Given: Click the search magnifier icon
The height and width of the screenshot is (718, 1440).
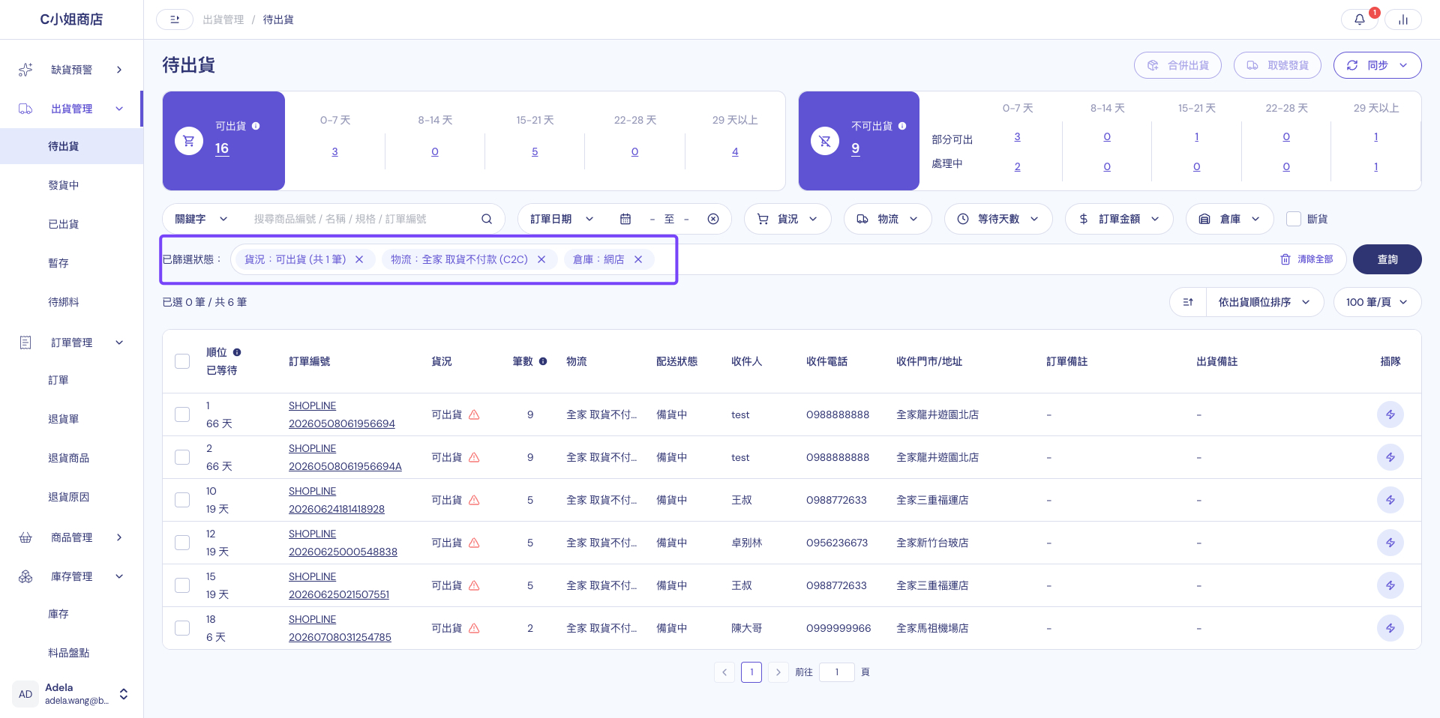Looking at the screenshot, I should pyautogui.click(x=487, y=219).
